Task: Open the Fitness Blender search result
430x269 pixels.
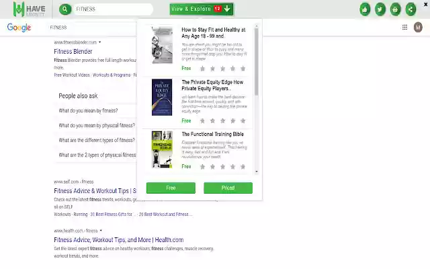Action: pyautogui.click(x=73, y=51)
